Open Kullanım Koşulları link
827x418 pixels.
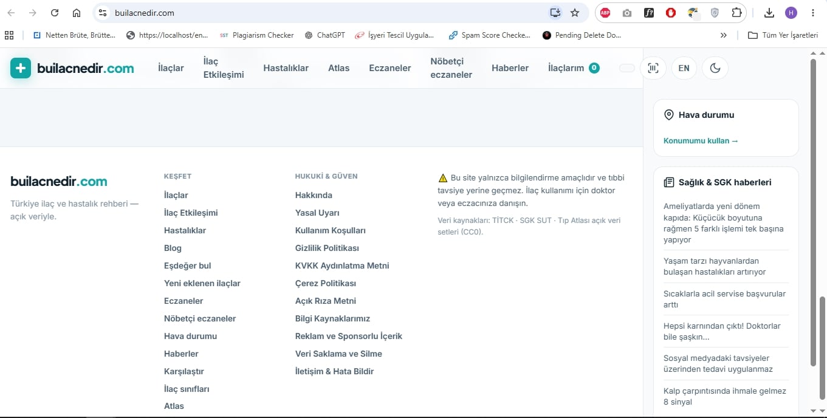pyautogui.click(x=331, y=230)
